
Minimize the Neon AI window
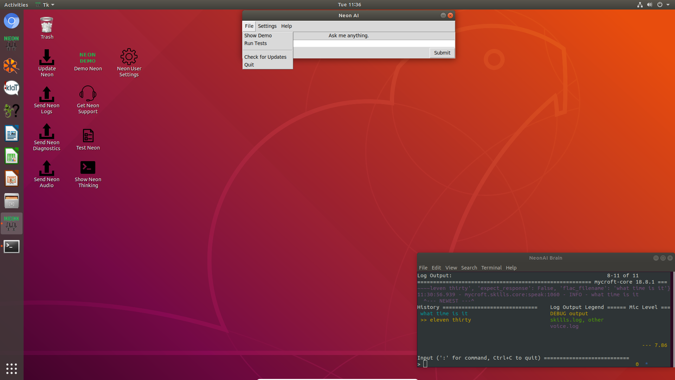pos(443,15)
